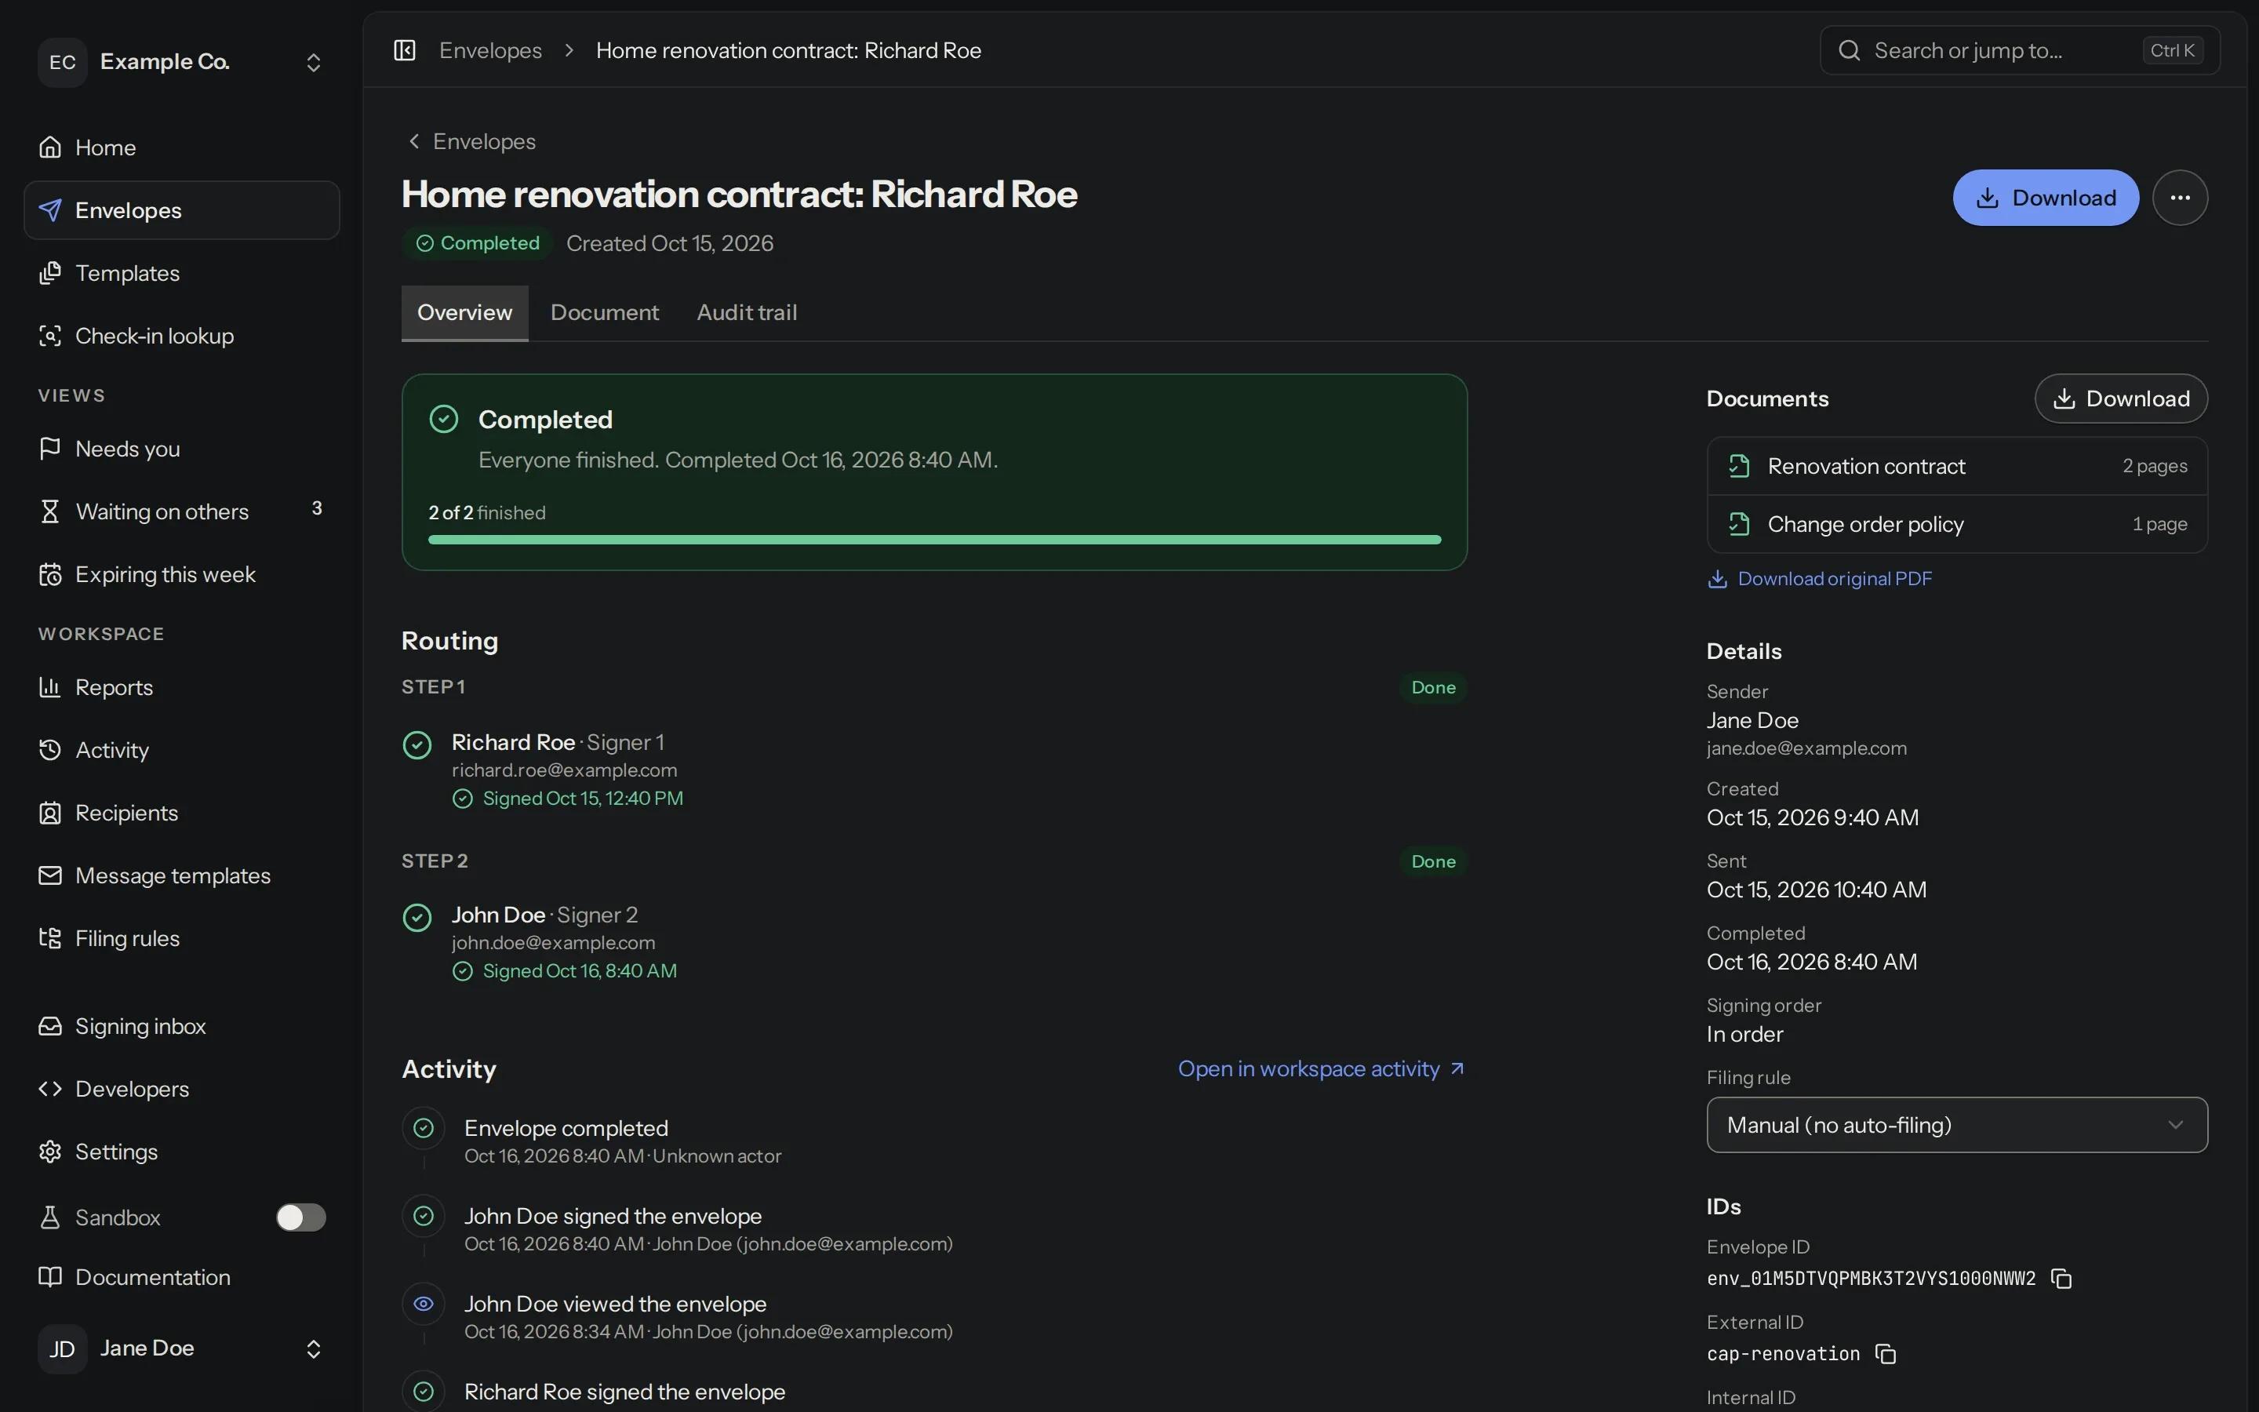2259x1412 pixels.
Task: Click the blue Download button
Action: click(2045, 197)
